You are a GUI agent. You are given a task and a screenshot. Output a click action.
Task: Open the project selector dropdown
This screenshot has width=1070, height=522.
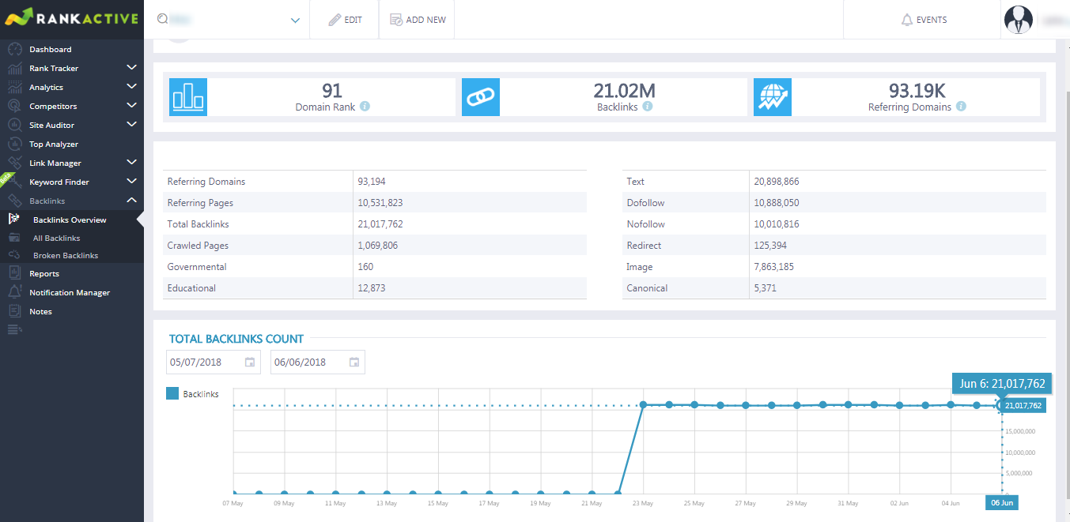(x=296, y=21)
